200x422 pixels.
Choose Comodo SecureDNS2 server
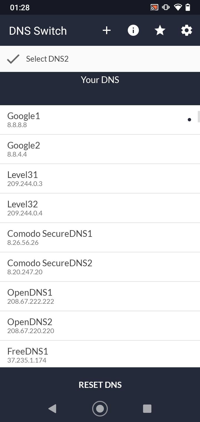coord(100,267)
